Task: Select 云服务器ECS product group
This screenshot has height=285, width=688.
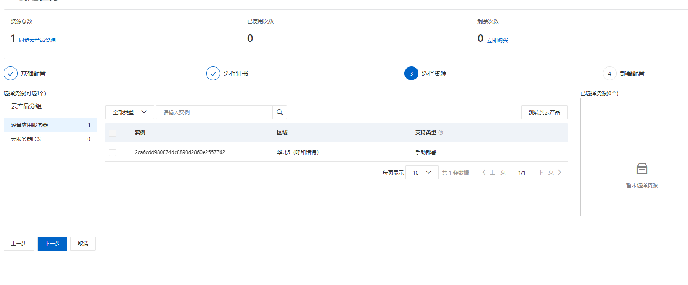Action: pyautogui.click(x=50, y=139)
